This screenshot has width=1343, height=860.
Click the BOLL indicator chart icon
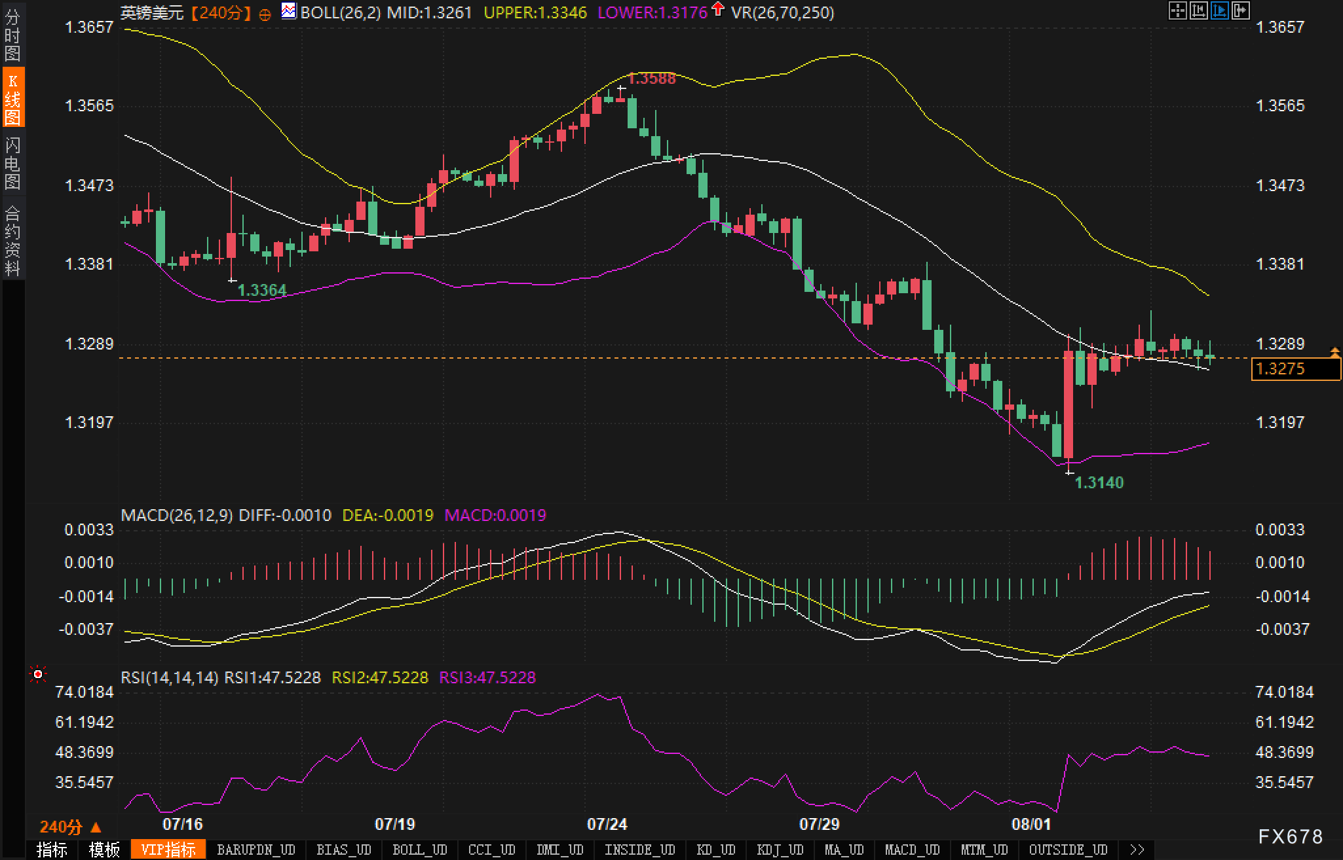point(288,10)
